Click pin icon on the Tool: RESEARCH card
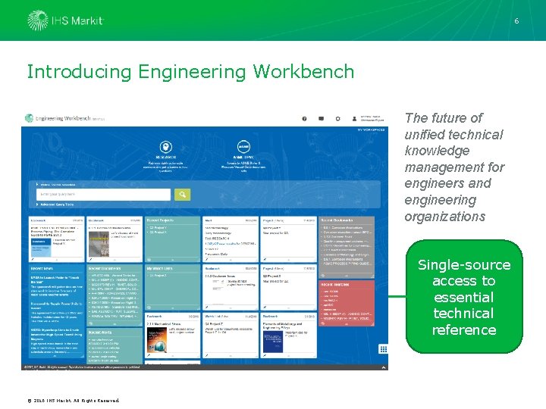 click(x=207, y=260)
